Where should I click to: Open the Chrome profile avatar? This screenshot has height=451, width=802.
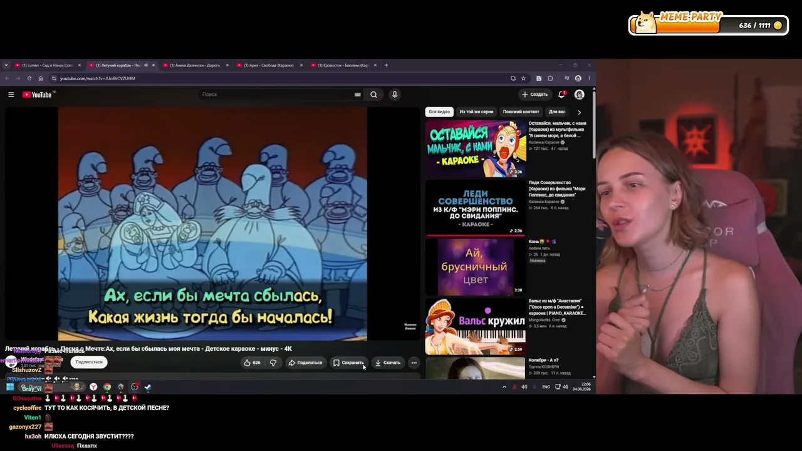pos(578,78)
